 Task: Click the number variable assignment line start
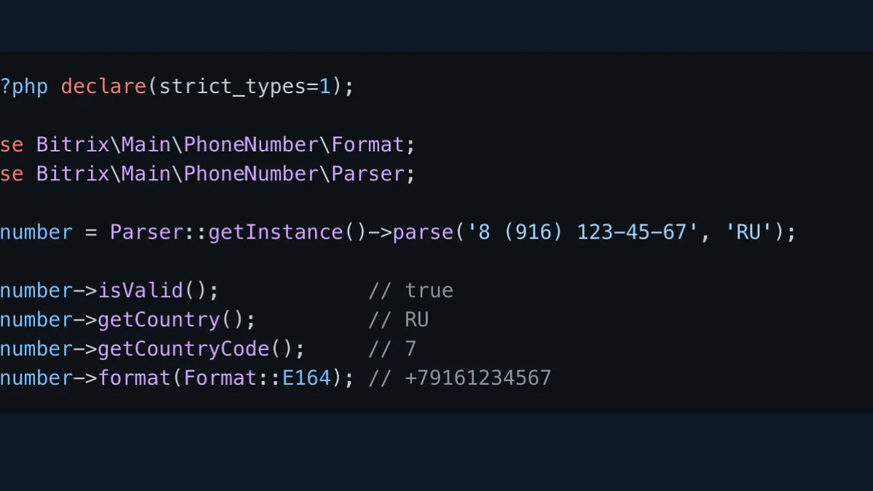(x=36, y=233)
